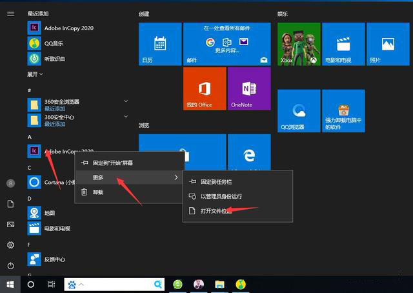Open 360 browser from the taskbar

coord(178,285)
